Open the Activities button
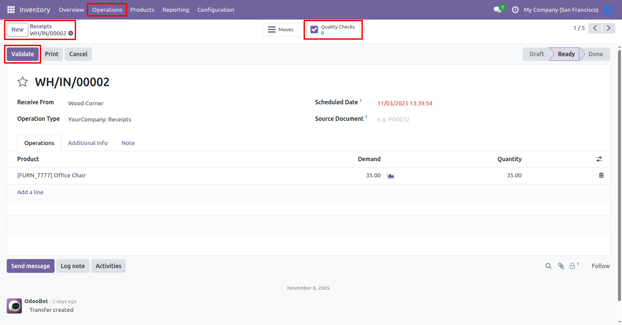This screenshot has width=622, height=325. pos(108,266)
